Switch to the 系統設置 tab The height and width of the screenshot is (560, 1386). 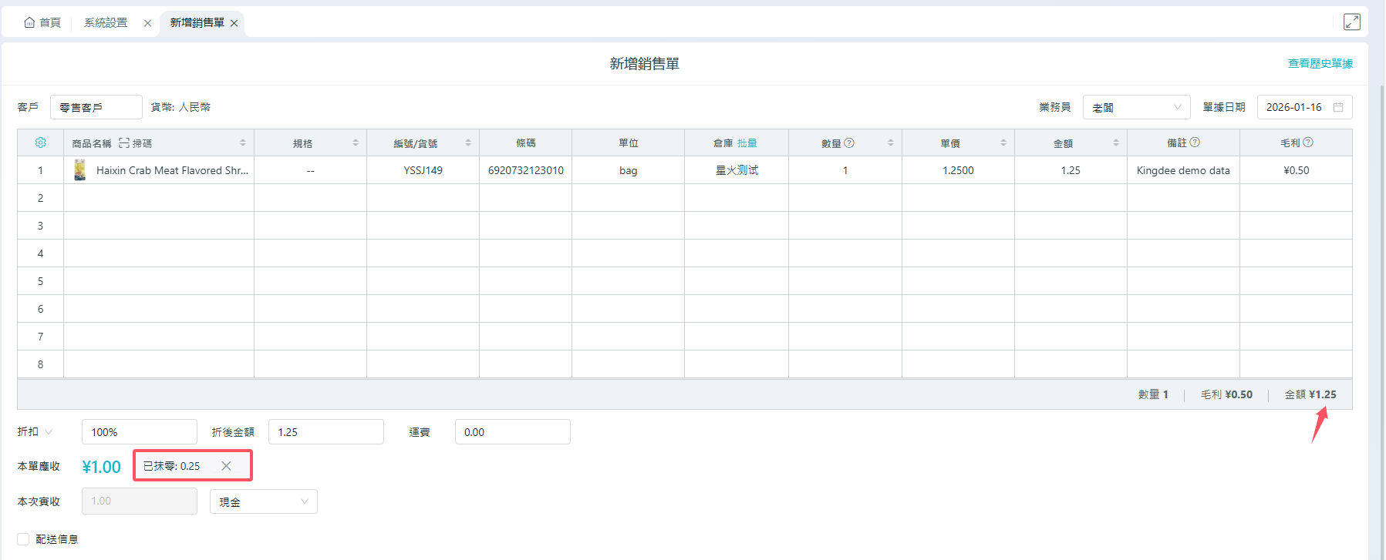coord(106,23)
